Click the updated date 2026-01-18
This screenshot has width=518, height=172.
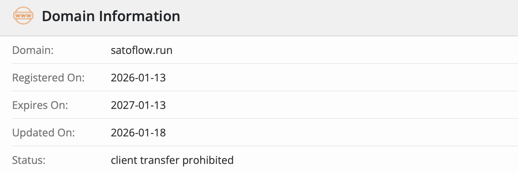point(138,133)
